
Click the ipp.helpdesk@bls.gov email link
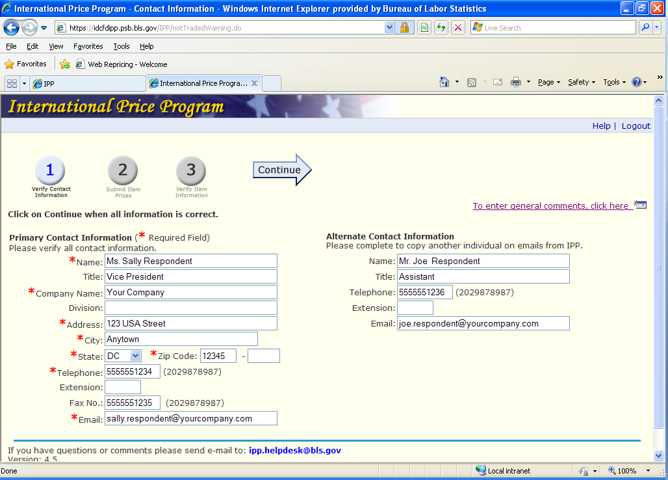[294, 450]
